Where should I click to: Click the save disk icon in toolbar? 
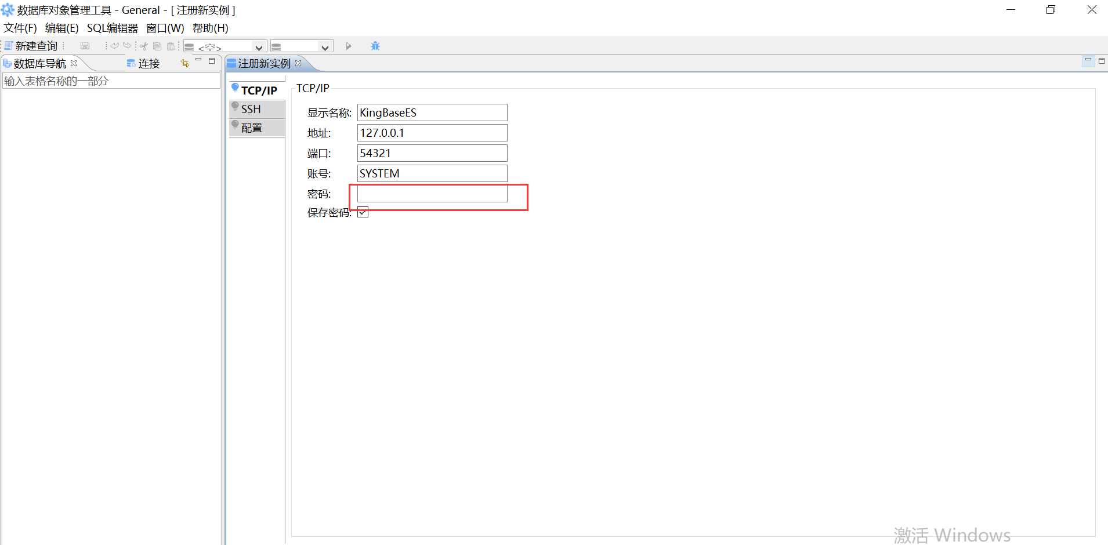[85, 46]
